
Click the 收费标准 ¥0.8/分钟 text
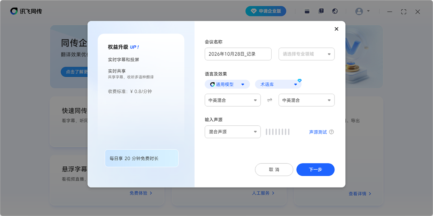[130, 91]
